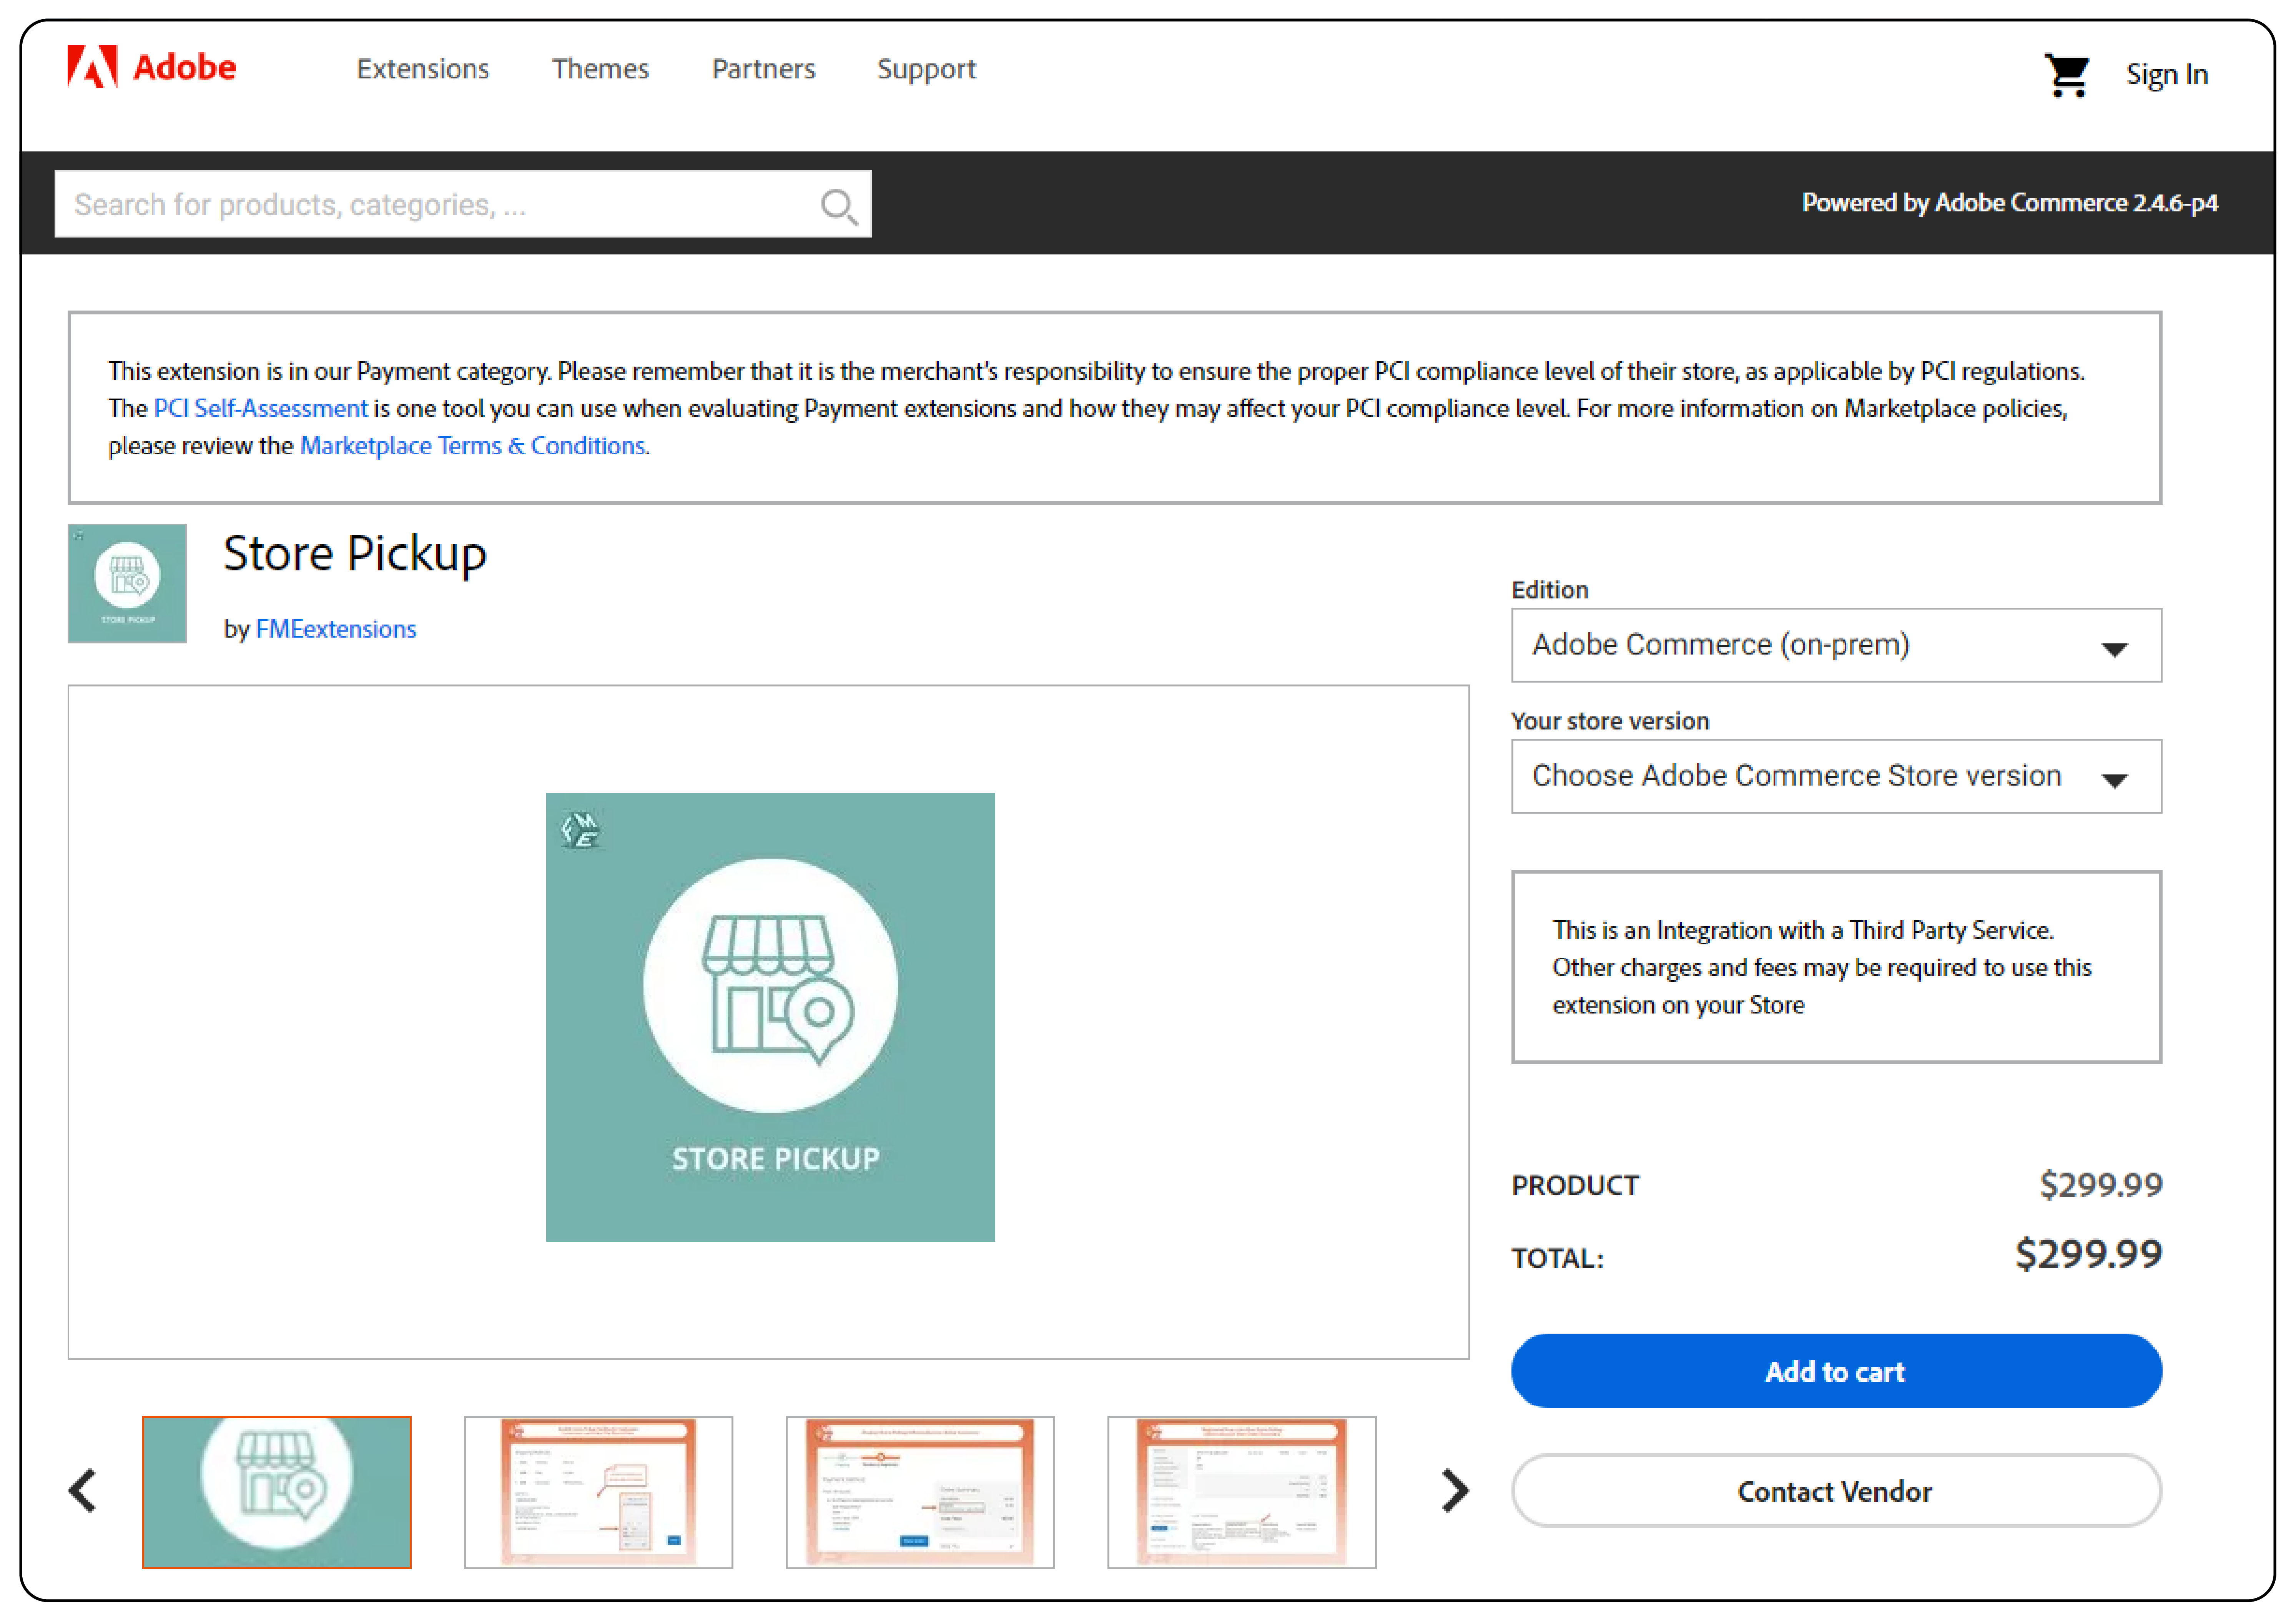
Task: Visit FMEextensions vendor page
Action: [336, 629]
